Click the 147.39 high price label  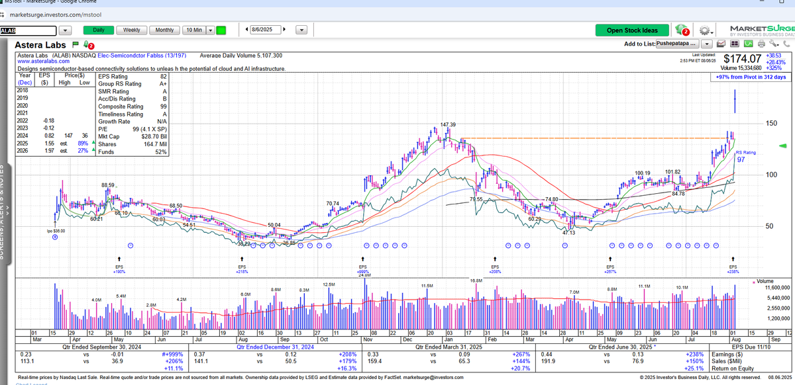tap(449, 124)
